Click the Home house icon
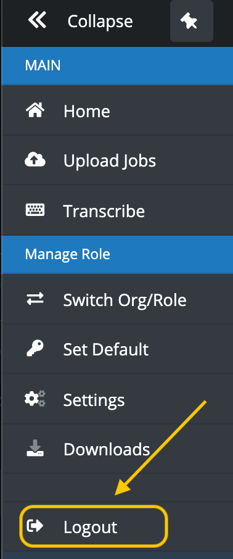This screenshot has width=233, height=559. tap(35, 110)
